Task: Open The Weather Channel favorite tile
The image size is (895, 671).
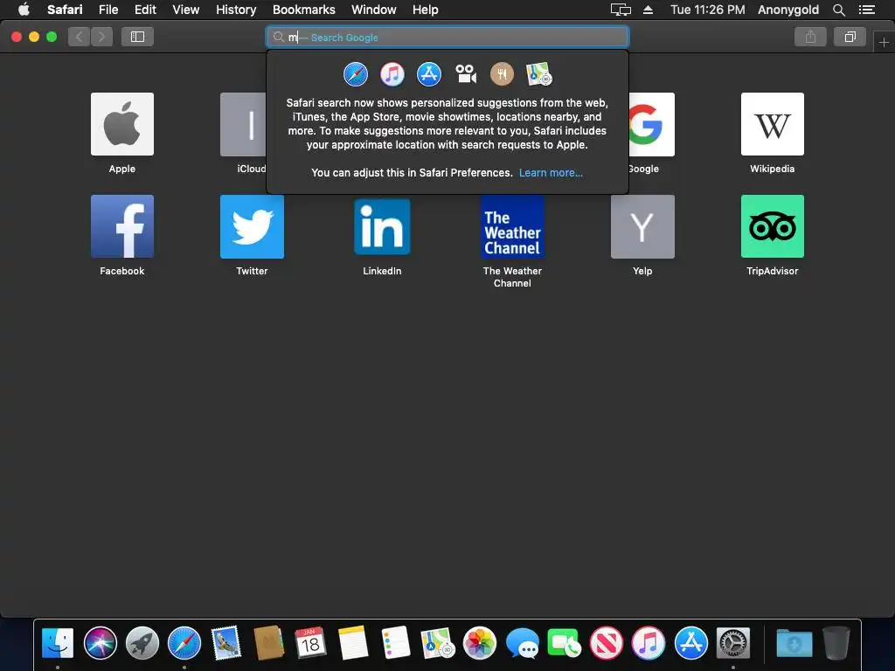Action: pyautogui.click(x=512, y=226)
